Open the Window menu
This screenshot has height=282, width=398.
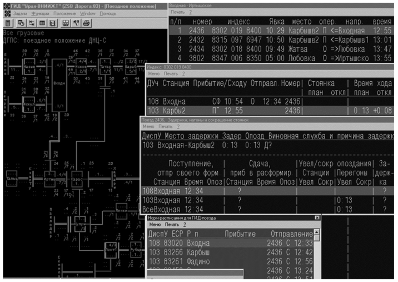[87, 13]
